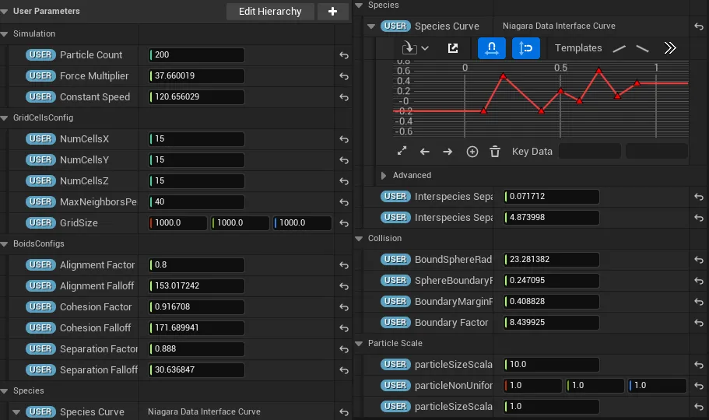Reset Constant Speed value arrow
709x420 pixels.
(344, 97)
